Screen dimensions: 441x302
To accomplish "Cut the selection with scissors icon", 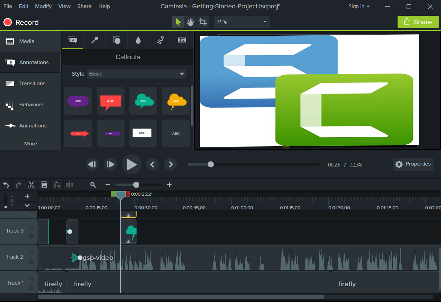I will click(x=31, y=185).
